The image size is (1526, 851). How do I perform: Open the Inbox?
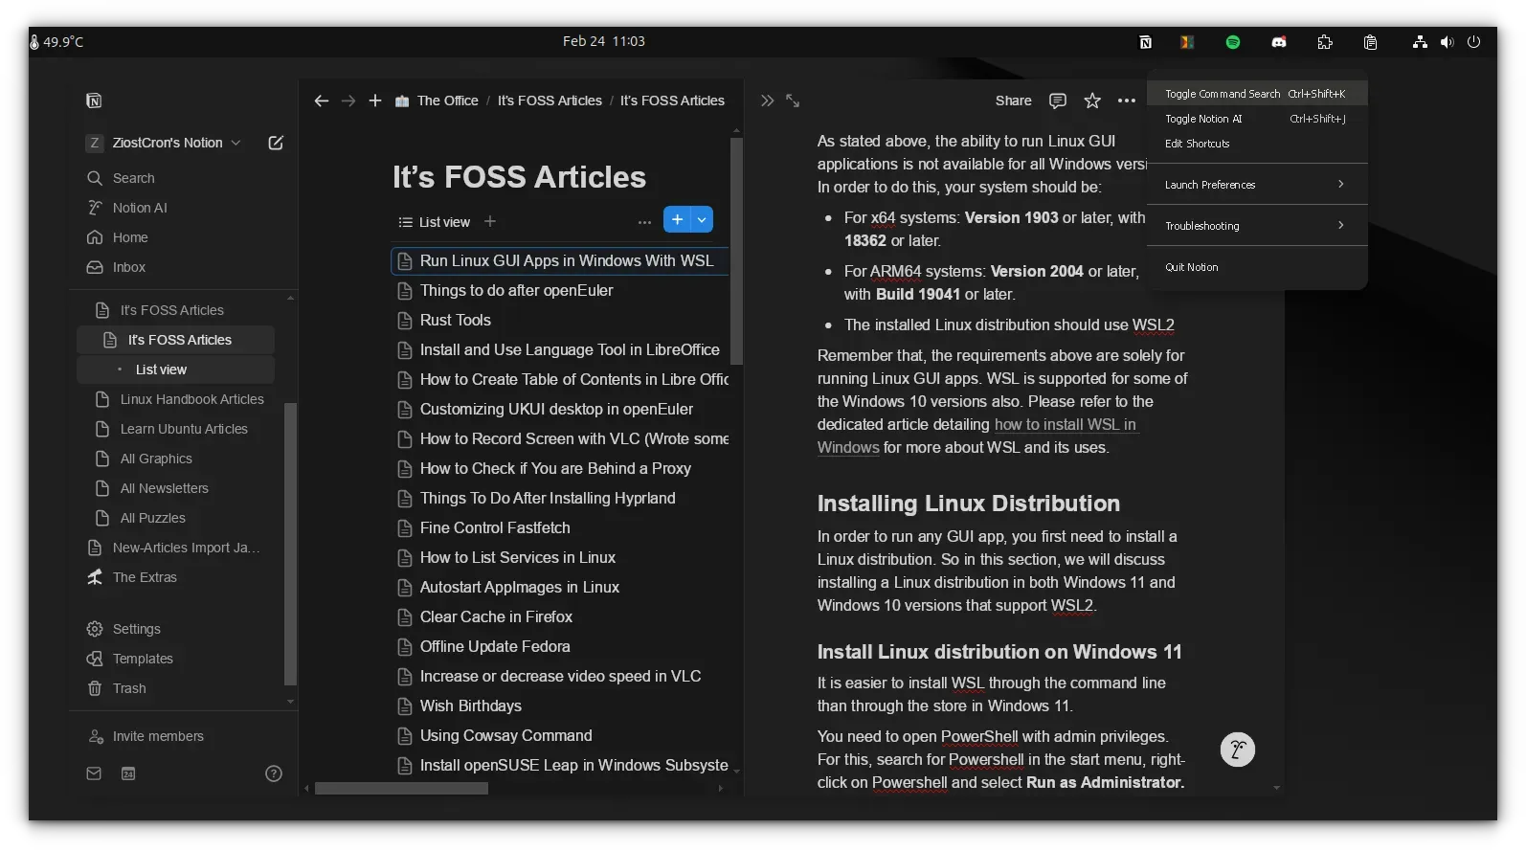(x=129, y=267)
